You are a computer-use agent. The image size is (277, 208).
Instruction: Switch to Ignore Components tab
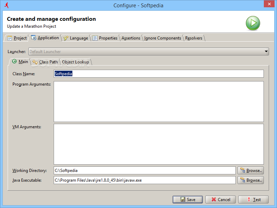[x=163, y=38]
